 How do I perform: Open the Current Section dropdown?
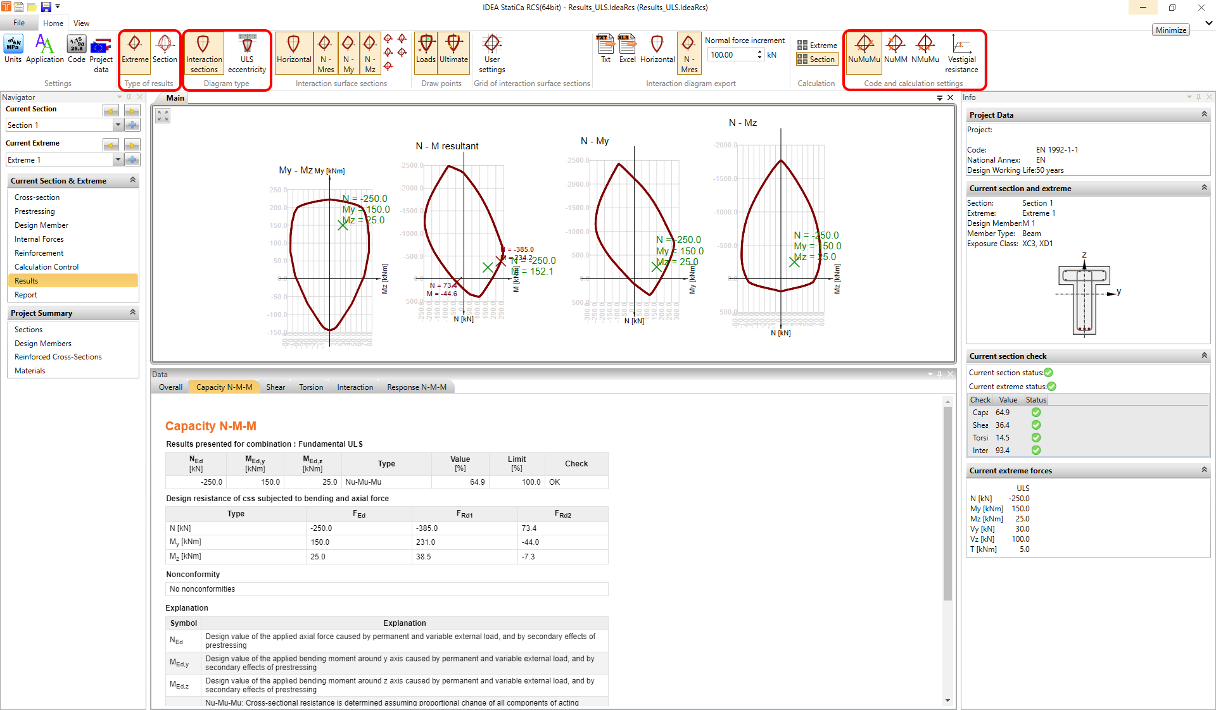tap(118, 125)
